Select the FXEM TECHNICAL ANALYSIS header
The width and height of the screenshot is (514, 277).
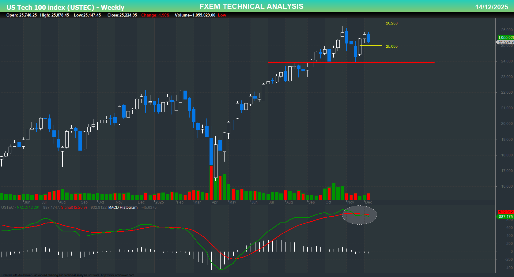[x=251, y=6]
